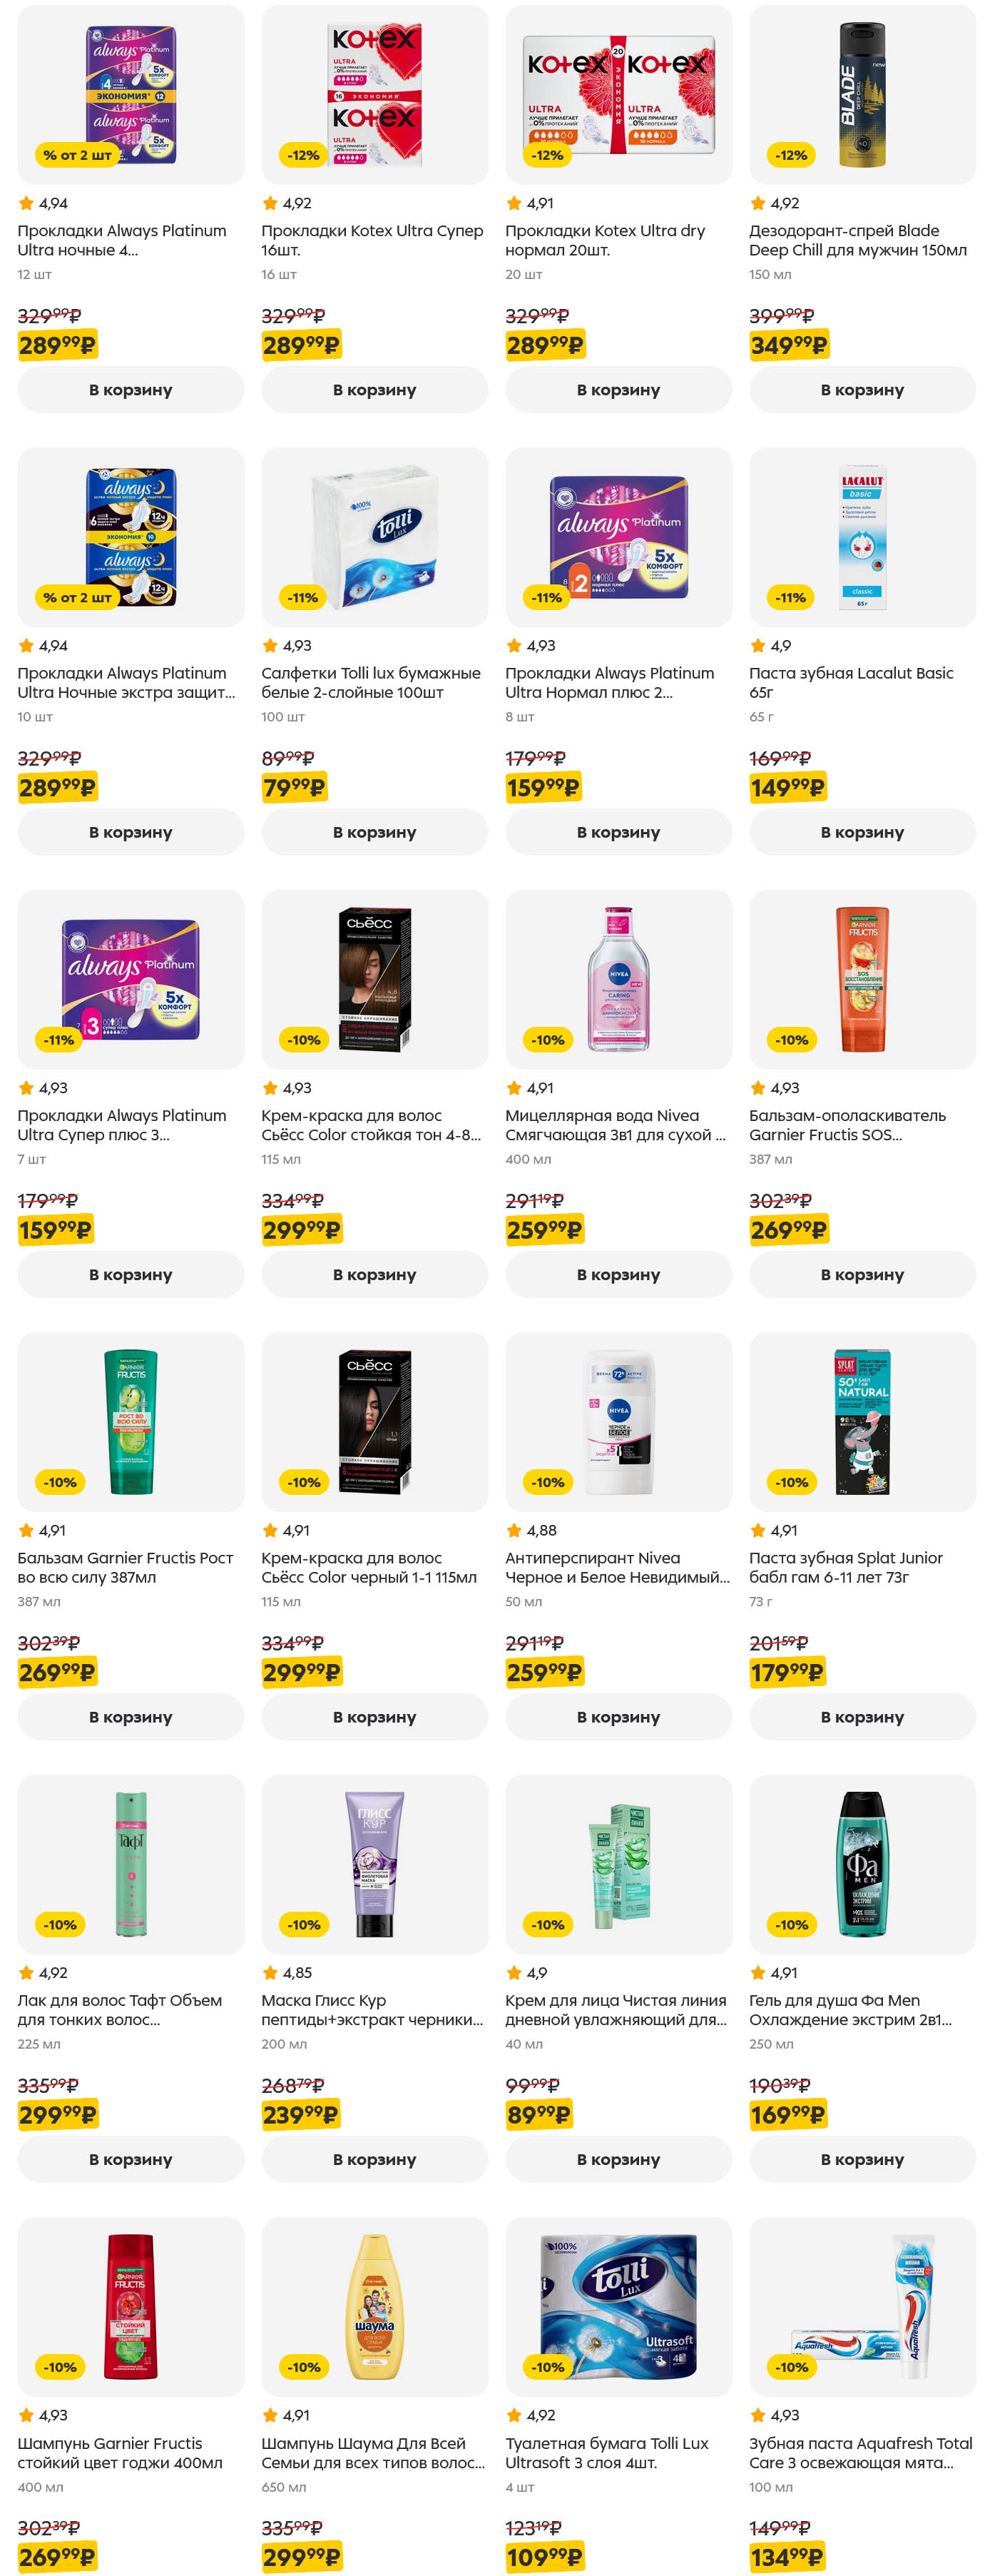This screenshot has height=2576, width=985.
Task: Click '% от 2 шт' badge on Always 12шт
Action: tap(77, 155)
